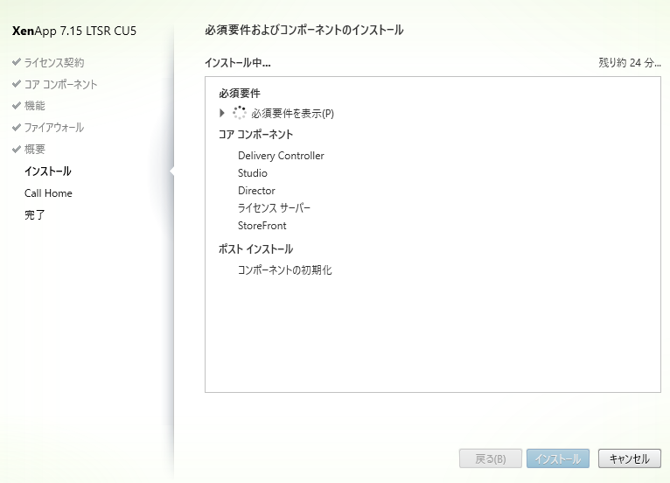This screenshot has width=670, height=483.
Task: Click the checkmark icon next to 概要
Action: pos(17,150)
